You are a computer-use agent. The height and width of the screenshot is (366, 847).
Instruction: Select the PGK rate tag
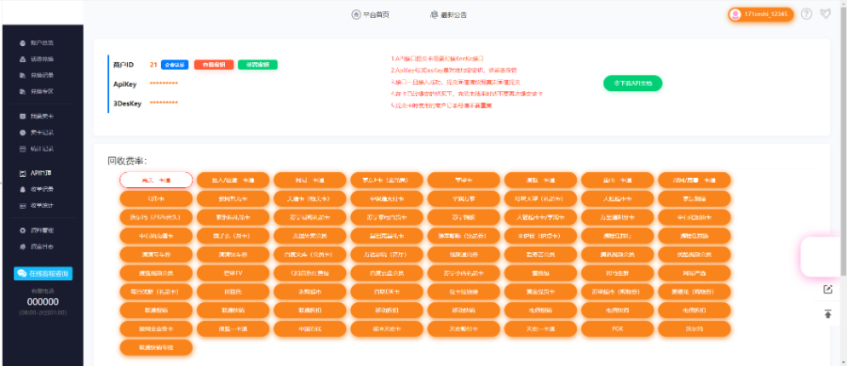coord(617,328)
